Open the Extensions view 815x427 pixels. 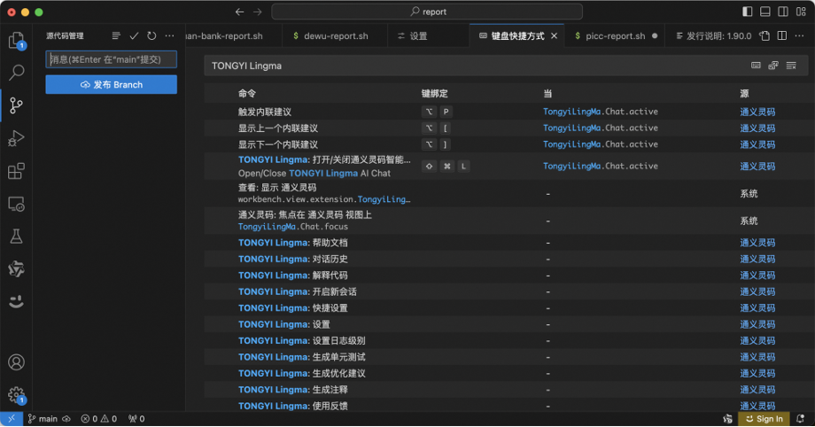tap(16, 171)
